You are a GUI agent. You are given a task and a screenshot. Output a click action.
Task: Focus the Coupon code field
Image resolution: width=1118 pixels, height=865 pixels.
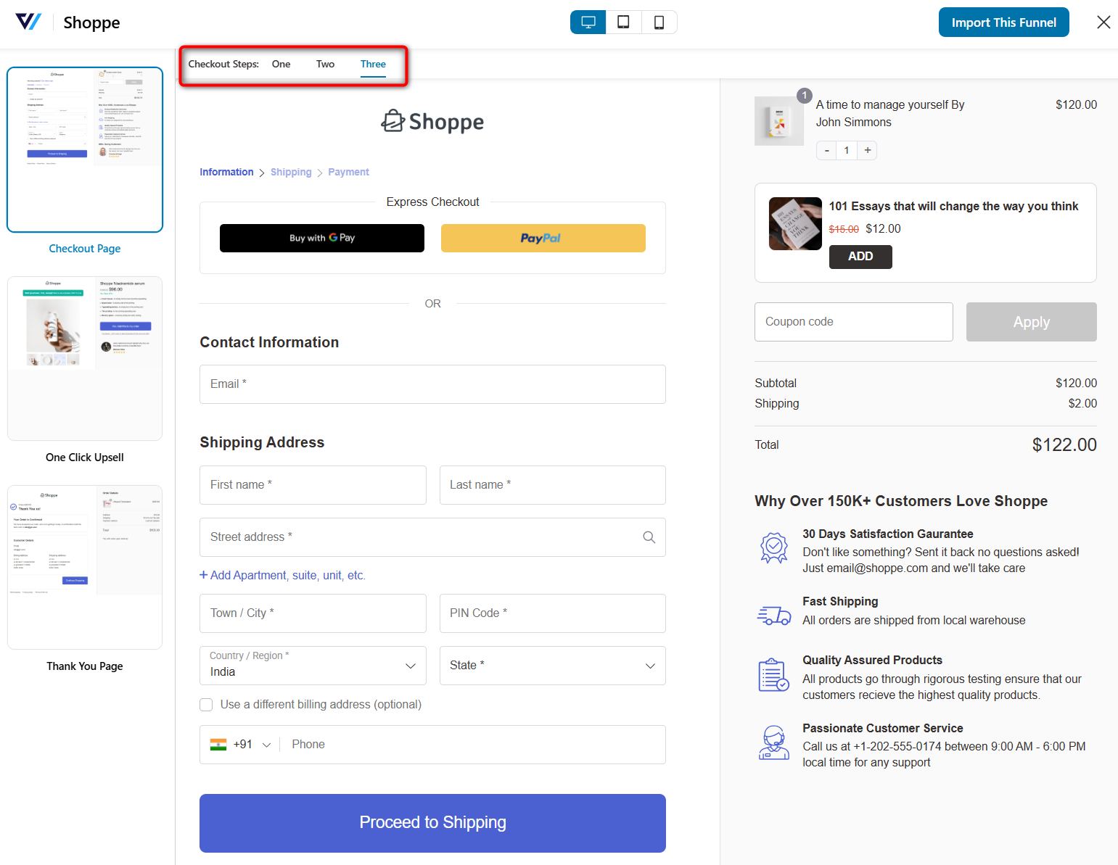[854, 322]
